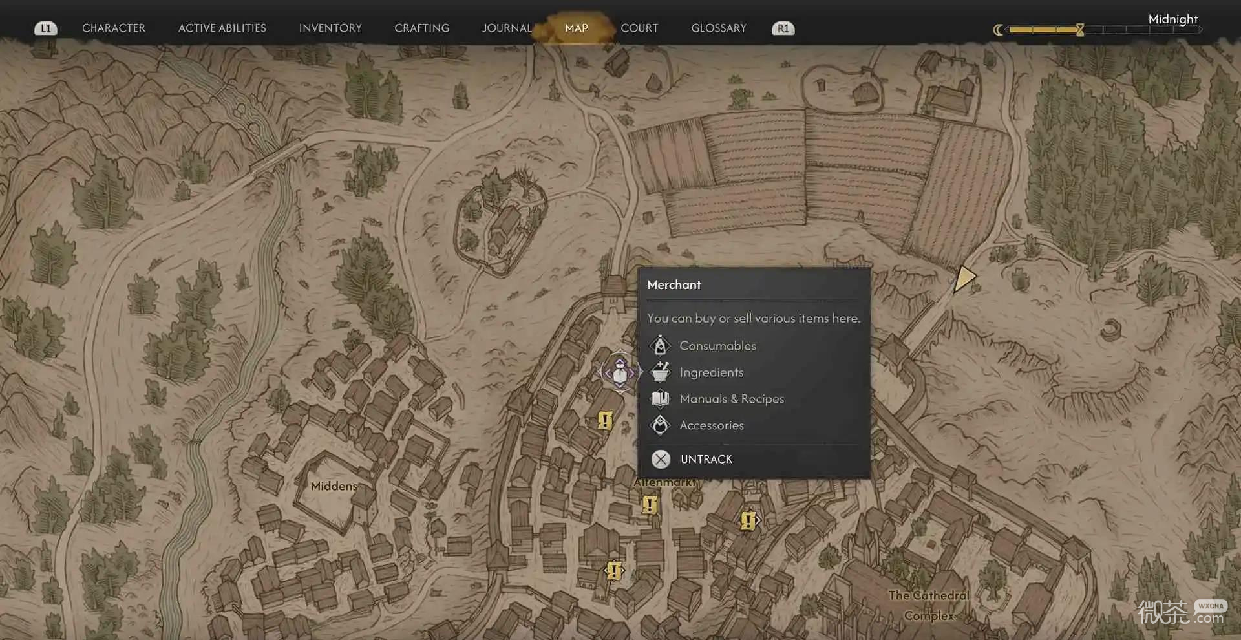Click the Ingredients label in tooltip

pos(712,372)
